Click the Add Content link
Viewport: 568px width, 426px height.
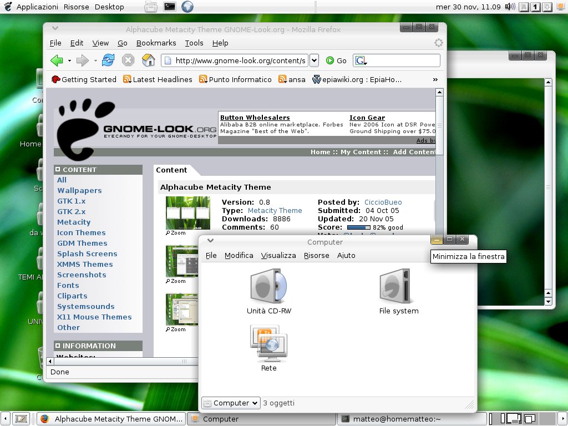tap(414, 152)
